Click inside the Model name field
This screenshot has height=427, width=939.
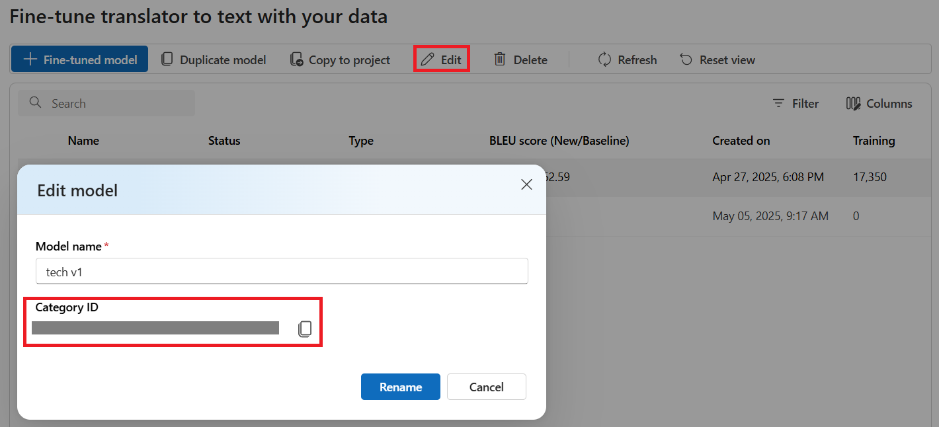coord(282,271)
